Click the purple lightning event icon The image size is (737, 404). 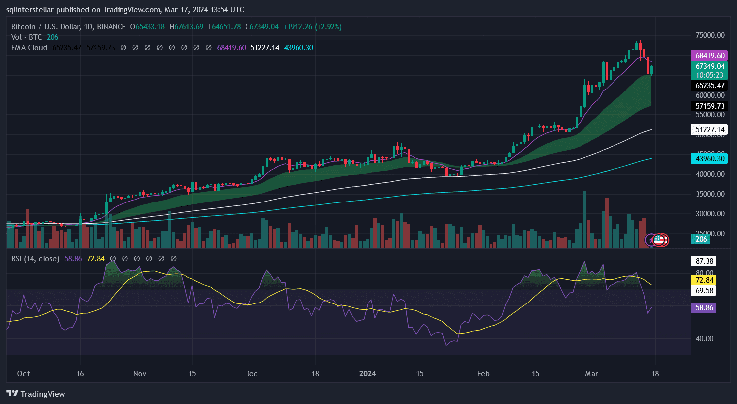pos(651,240)
